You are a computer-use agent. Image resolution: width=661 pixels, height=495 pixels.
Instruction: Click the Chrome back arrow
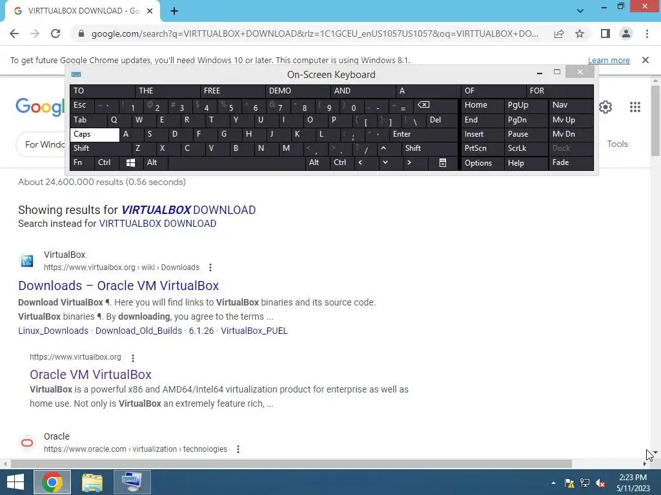[14, 34]
